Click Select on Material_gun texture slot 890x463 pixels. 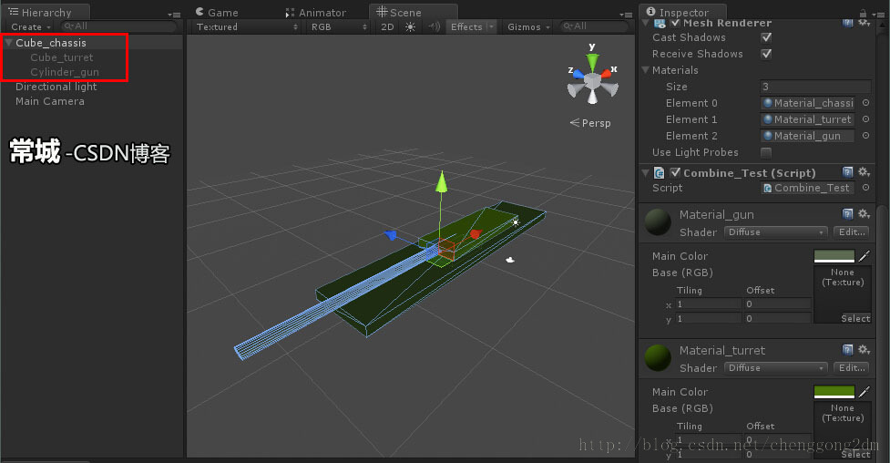tap(855, 319)
